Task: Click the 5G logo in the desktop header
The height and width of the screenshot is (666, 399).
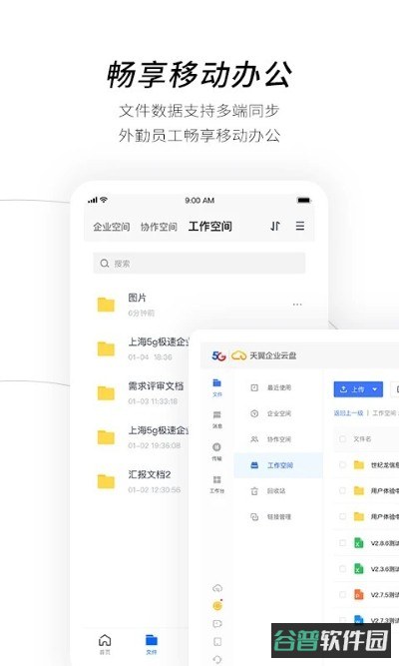Action: click(x=219, y=355)
